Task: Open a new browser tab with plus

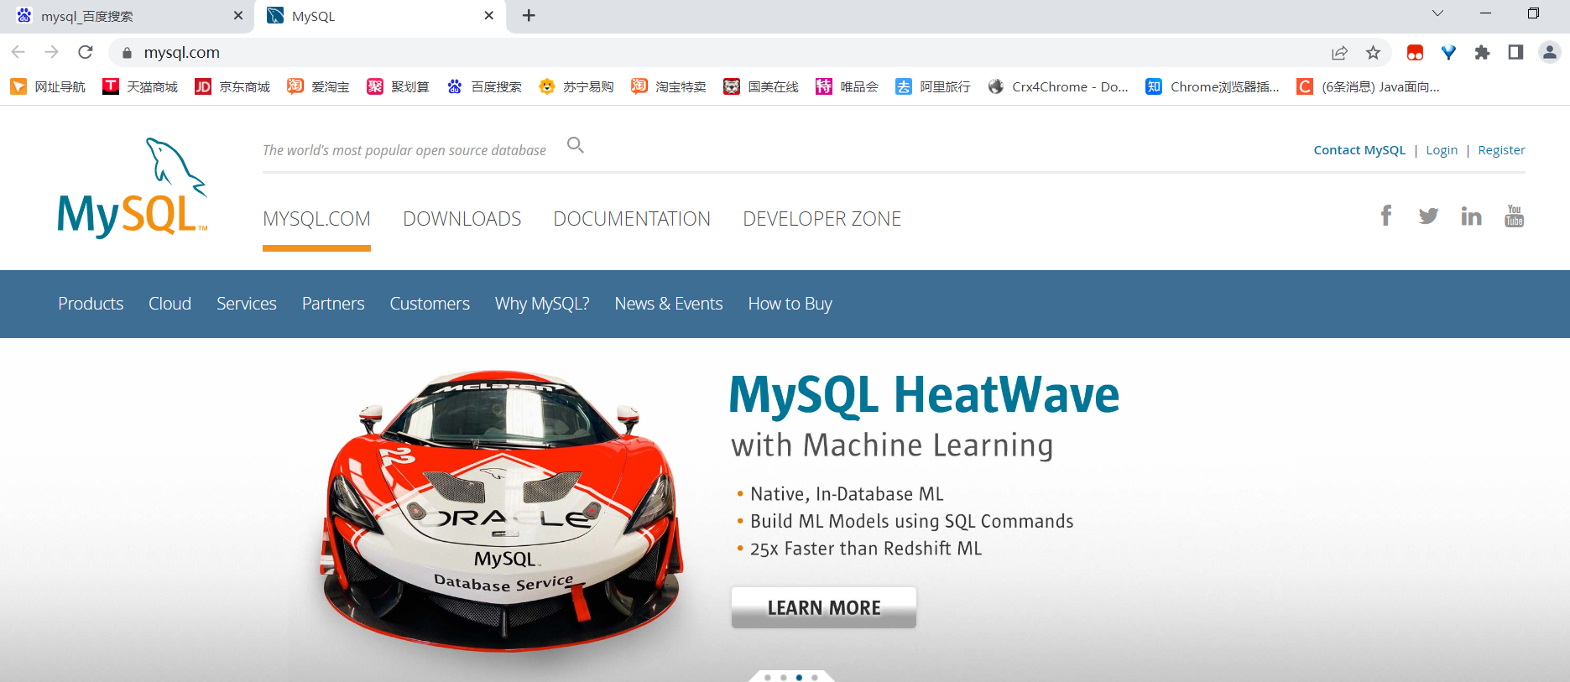Action: (529, 16)
